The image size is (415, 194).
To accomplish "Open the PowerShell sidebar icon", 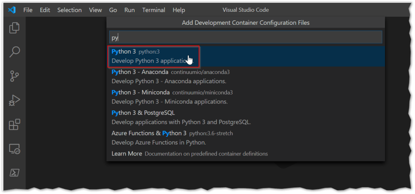I will [x=15, y=173].
